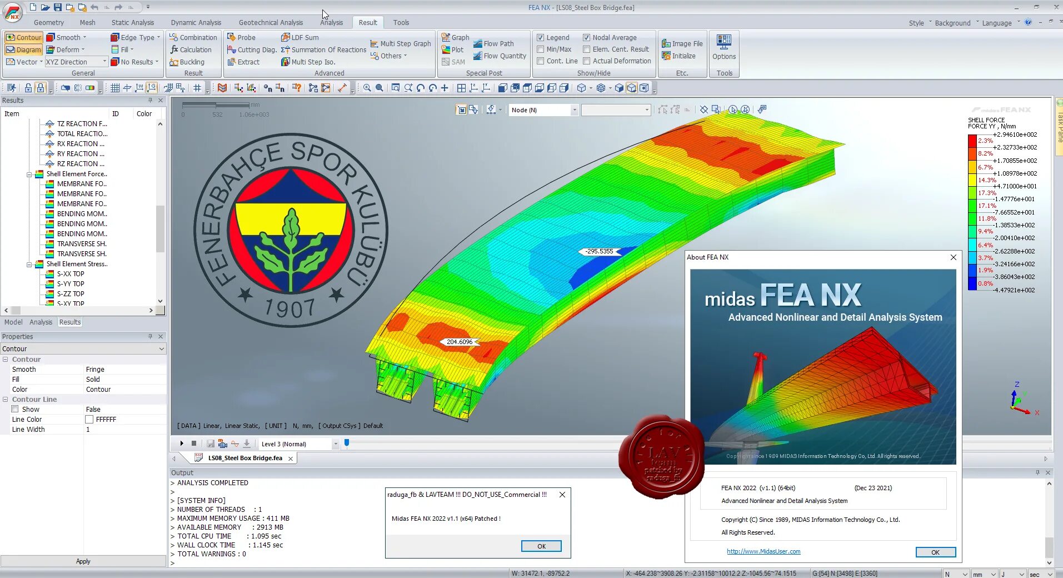This screenshot has width=1063, height=578.
Task: Activate the Probe tool
Action: pos(241,37)
